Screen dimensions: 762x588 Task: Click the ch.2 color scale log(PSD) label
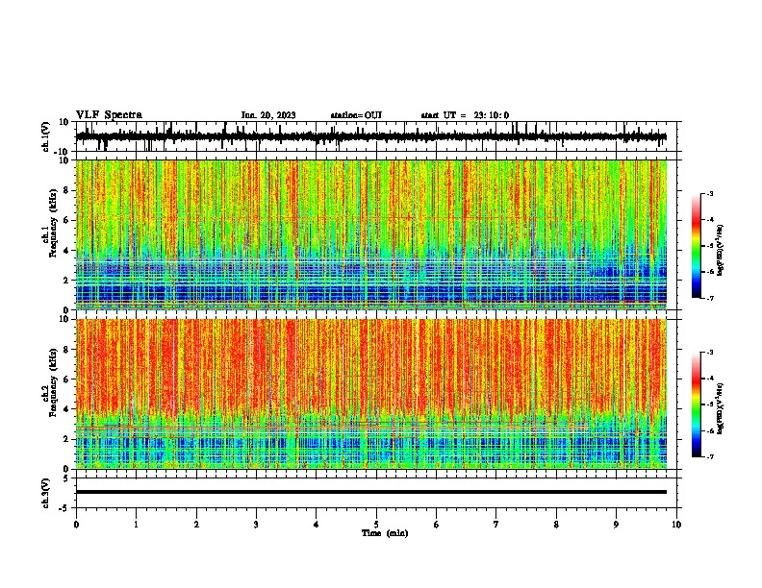(x=721, y=409)
